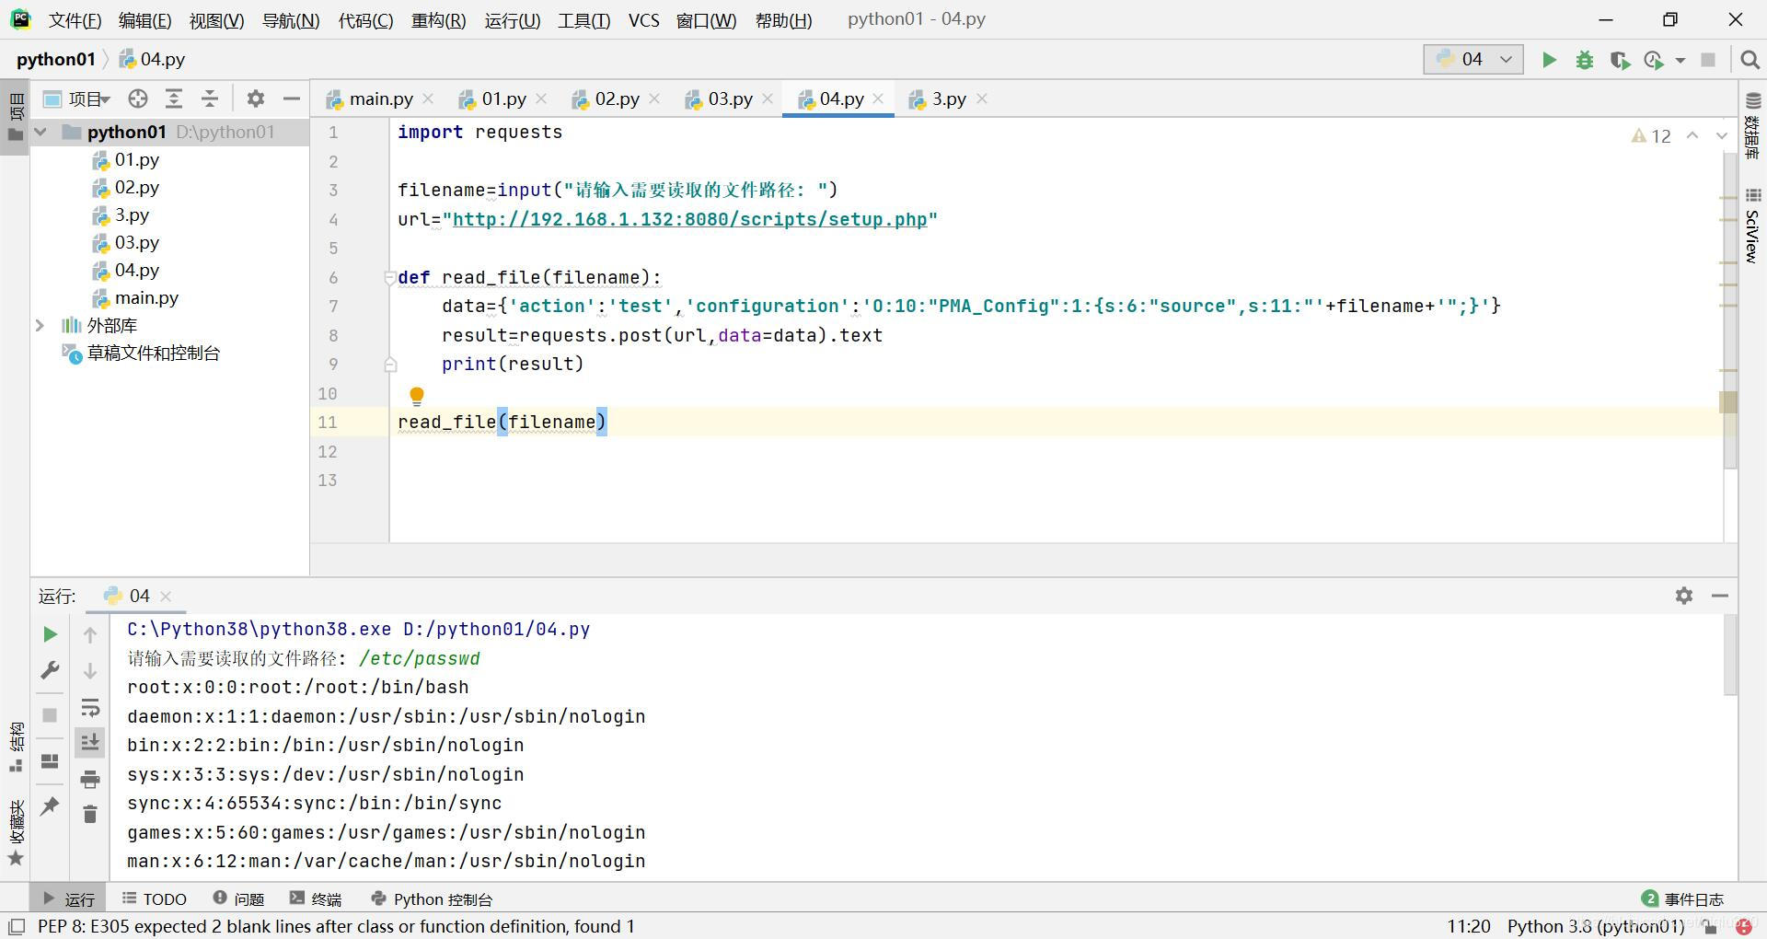The width and height of the screenshot is (1767, 939).
Task: Open the Problems tool window
Action: coord(239,899)
